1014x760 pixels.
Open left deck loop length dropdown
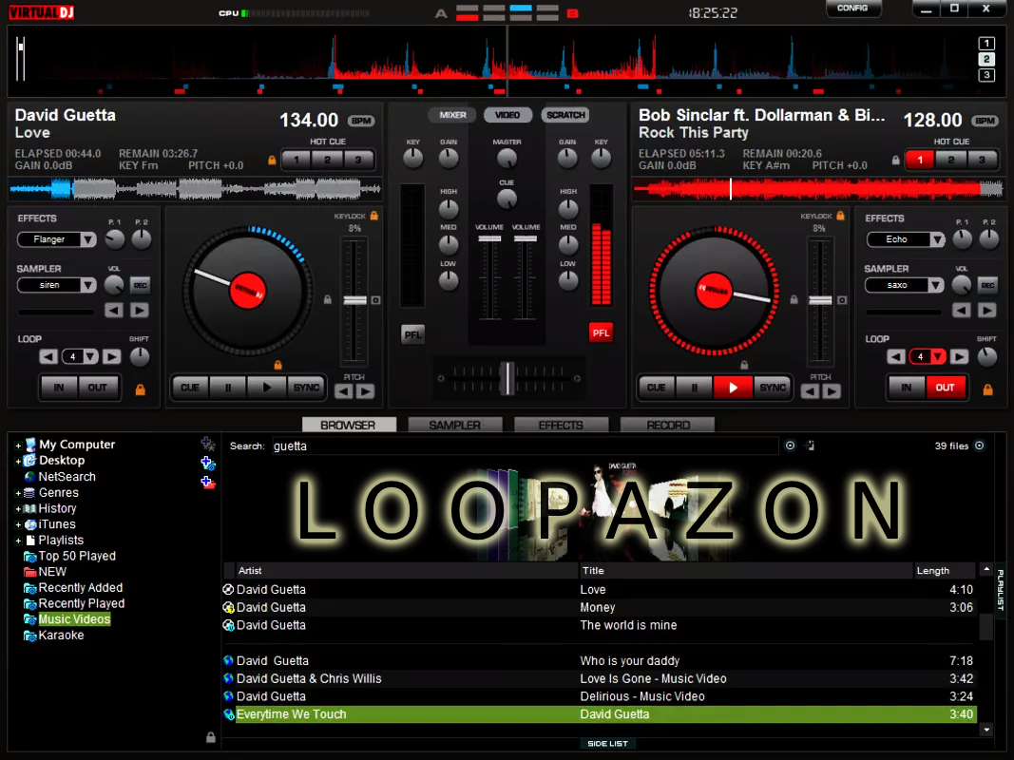pyautogui.click(x=90, y=357)
